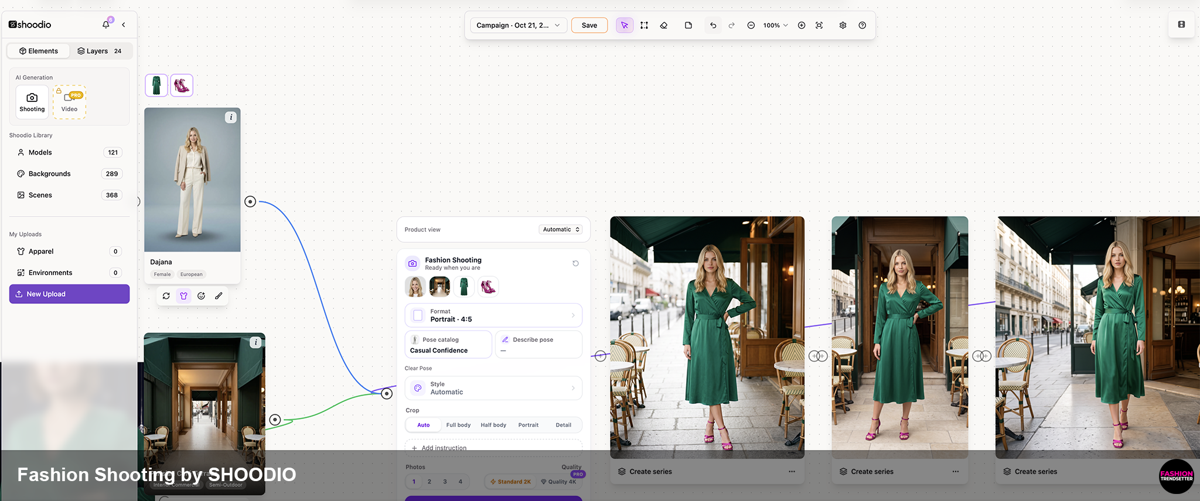Open the Campaign name dropdown
The image size is (1200, 501).
(x=518, y=25)
